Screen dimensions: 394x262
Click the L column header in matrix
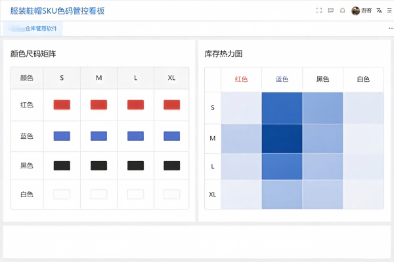pos(136,78)
